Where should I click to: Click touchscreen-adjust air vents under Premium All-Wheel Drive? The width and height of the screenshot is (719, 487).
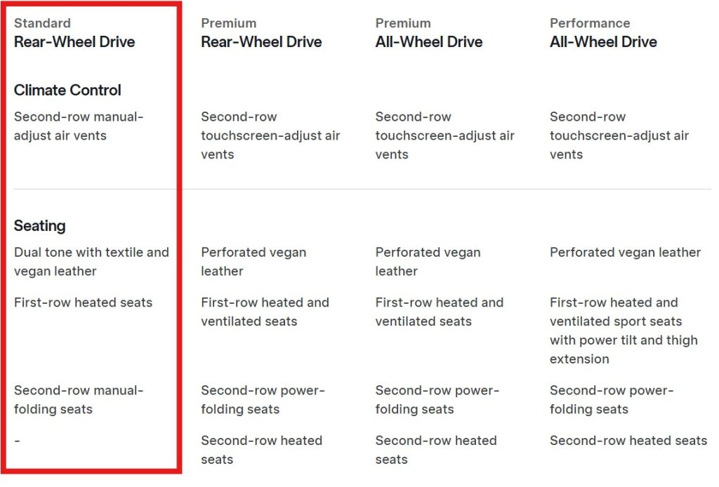(x=444, y=135)
